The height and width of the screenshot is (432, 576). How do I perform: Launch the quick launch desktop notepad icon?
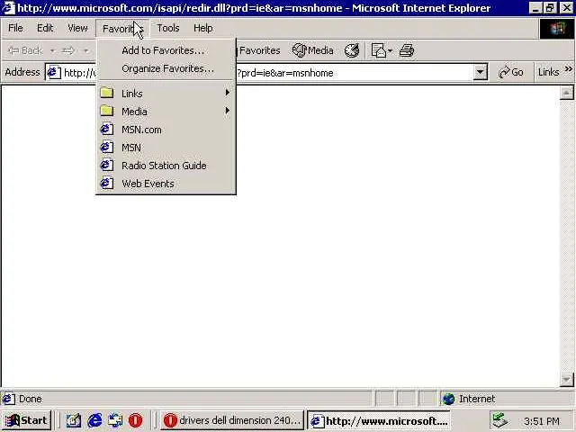click(74, 420)
